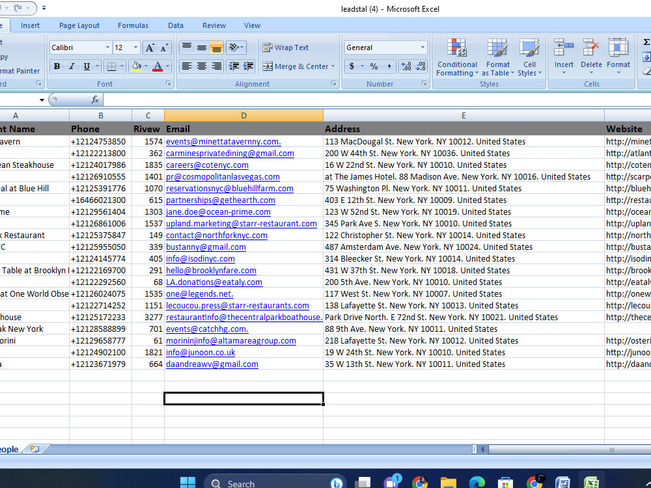
Task: Click in the formula bar input
Action: [x=377, y=100]
